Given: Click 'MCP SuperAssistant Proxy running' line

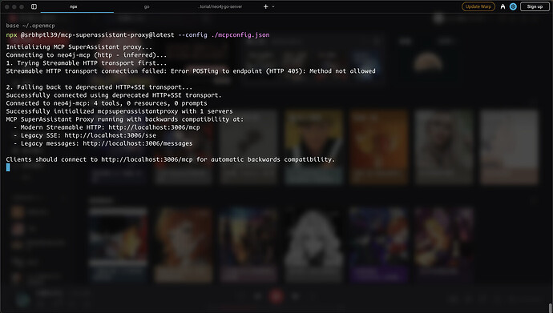Looking at the screenshot, I should pyautogui.click(x=125, y=119).
